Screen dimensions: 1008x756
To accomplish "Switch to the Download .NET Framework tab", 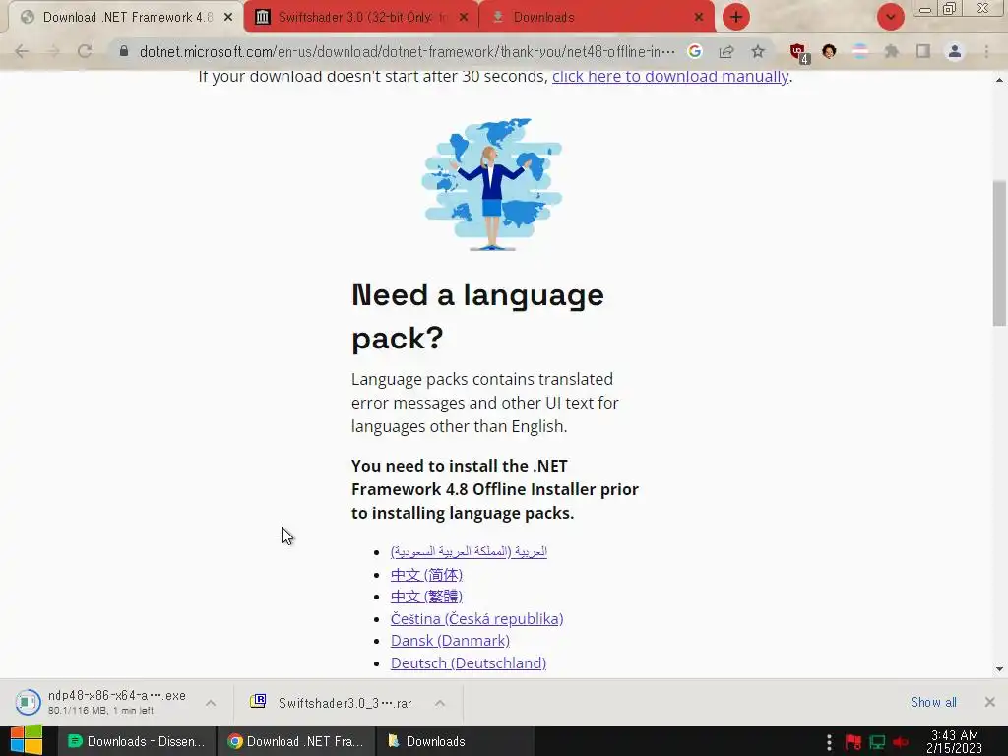I will 127,17.
